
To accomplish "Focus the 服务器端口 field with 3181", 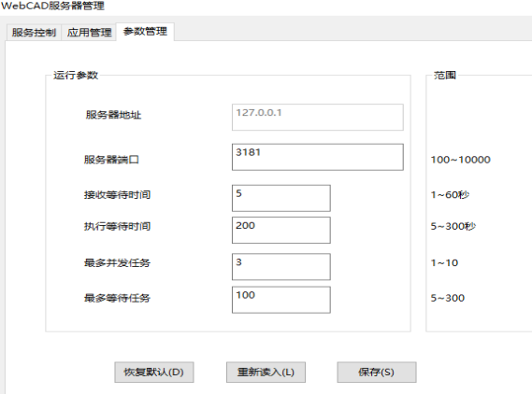I will (318, 157).
